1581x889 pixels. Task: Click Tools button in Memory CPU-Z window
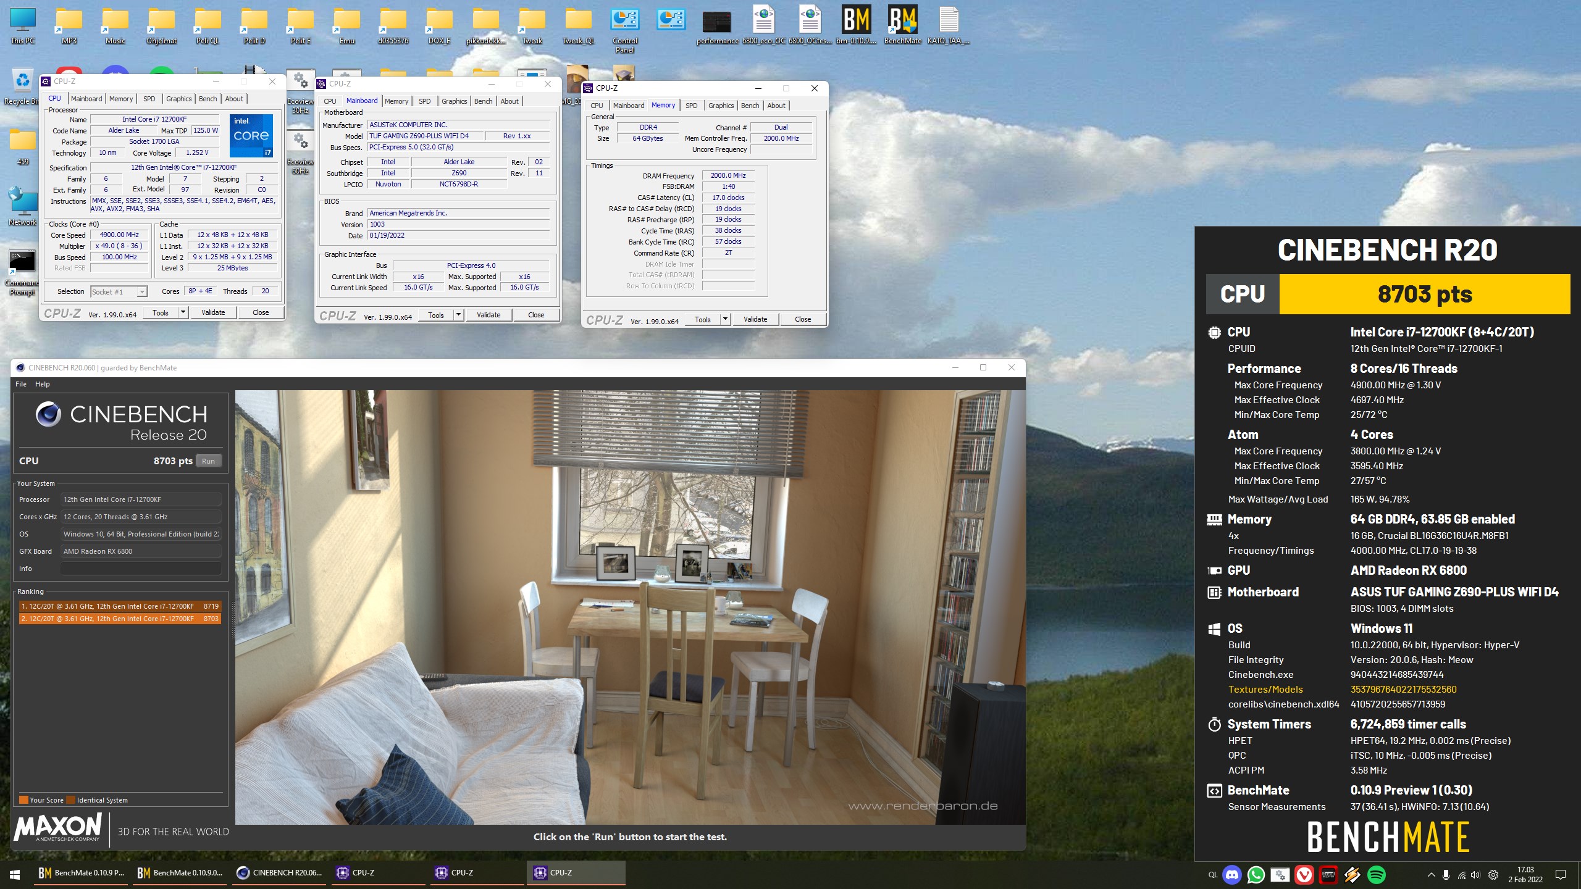[x=703, y=319]
